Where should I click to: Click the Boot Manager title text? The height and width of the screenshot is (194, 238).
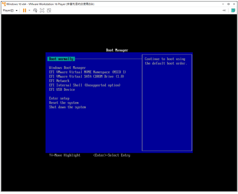click(x=117, y=50)
